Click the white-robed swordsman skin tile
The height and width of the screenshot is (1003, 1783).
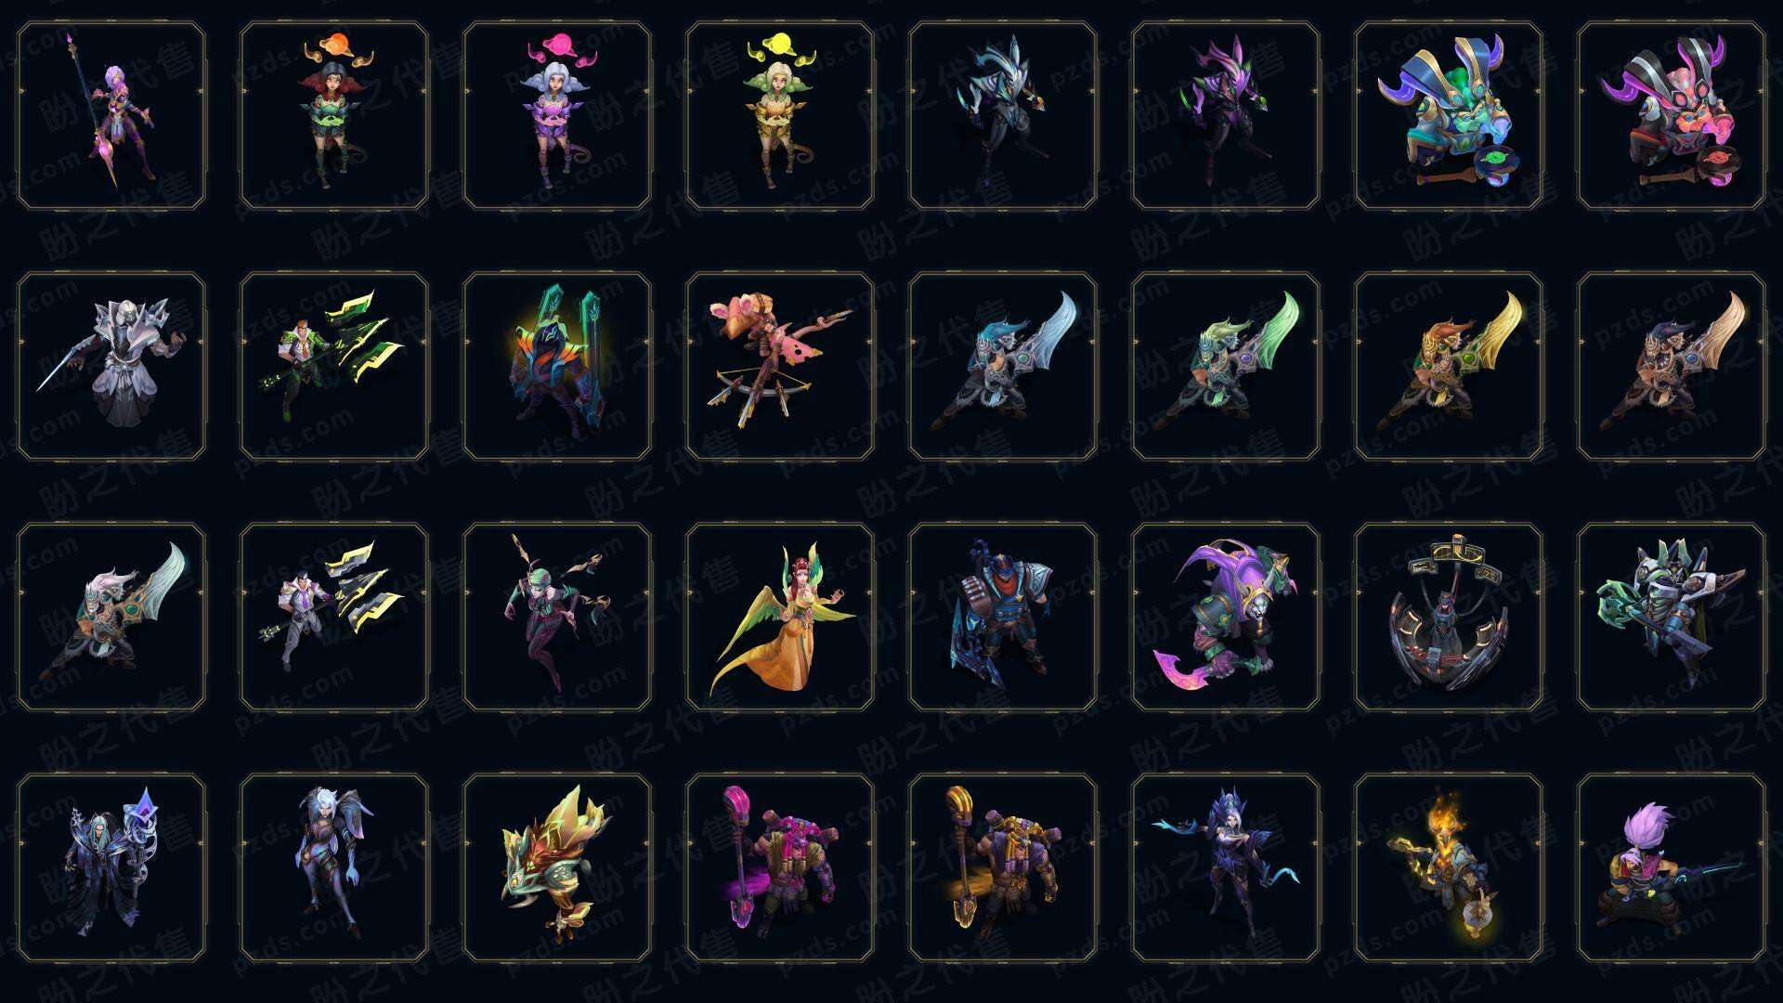(x=111, y=366)
